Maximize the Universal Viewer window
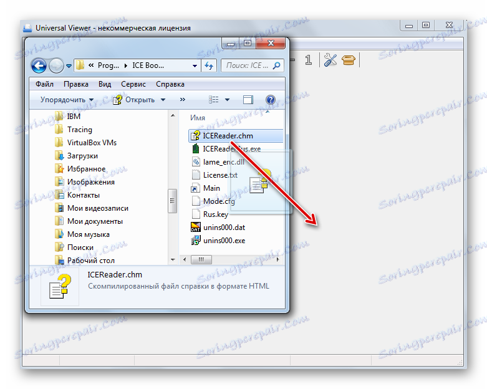The image size is (487, 389). point(426,25)
